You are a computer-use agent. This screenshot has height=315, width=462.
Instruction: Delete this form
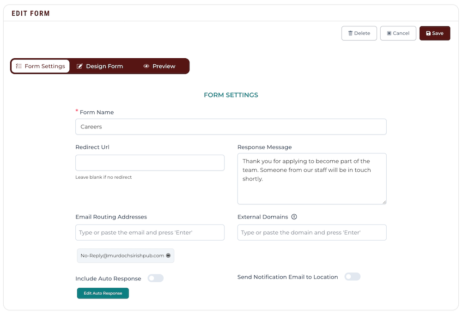(359, 33)
